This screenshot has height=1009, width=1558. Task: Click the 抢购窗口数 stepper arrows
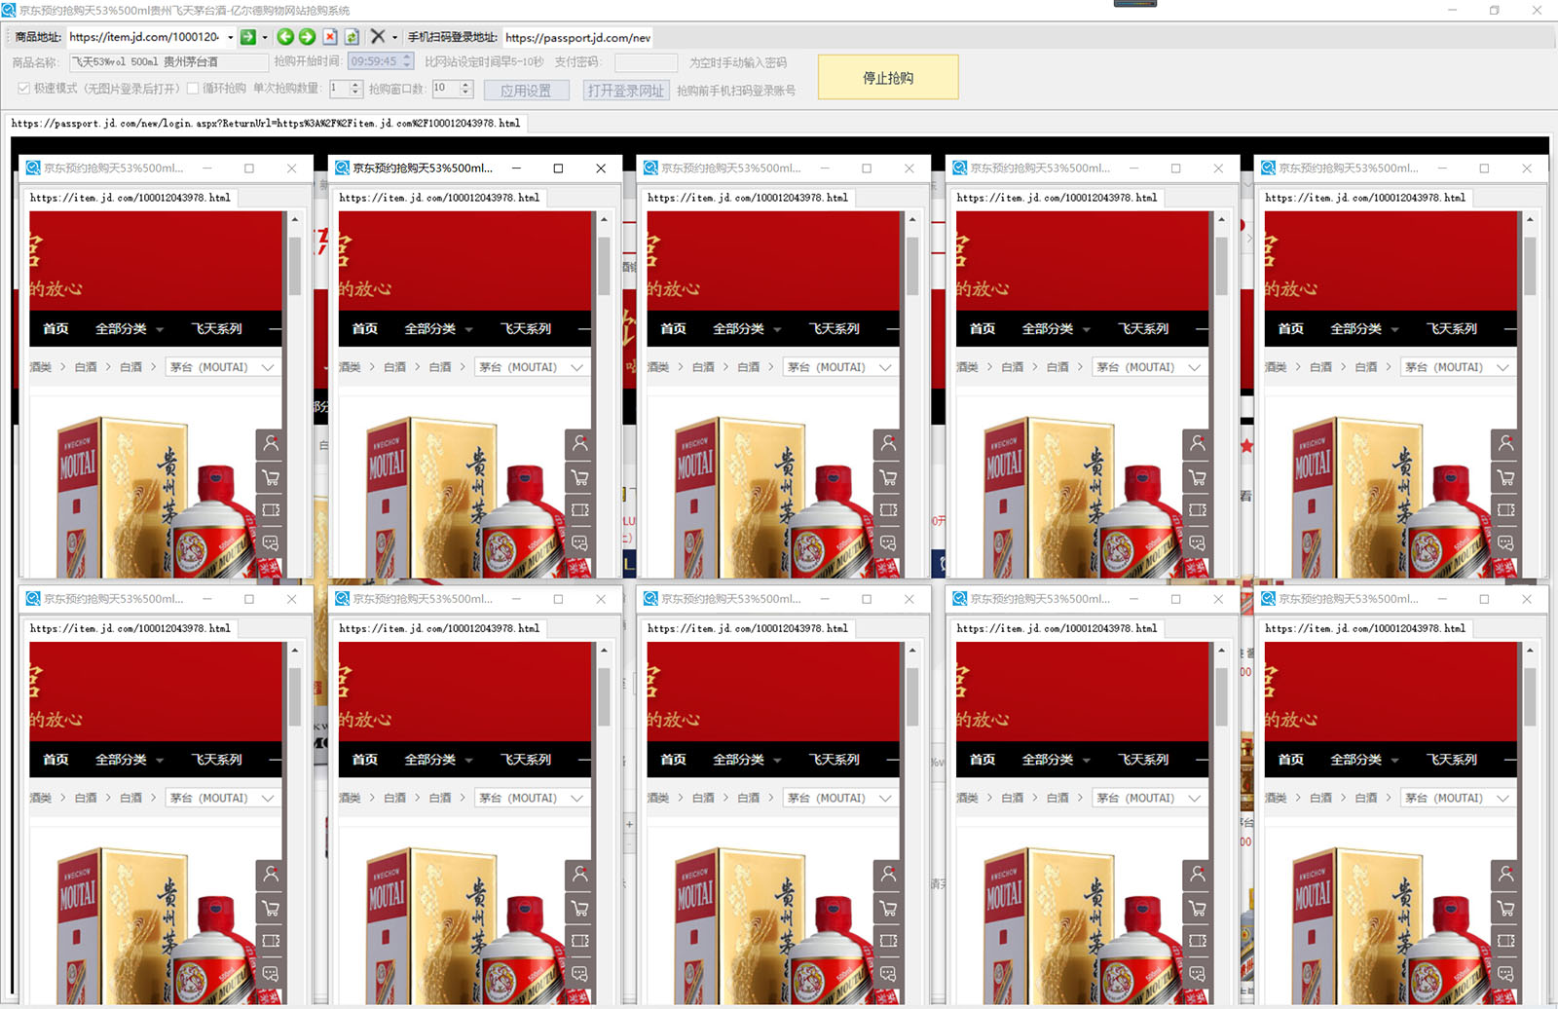click(466, 89)
